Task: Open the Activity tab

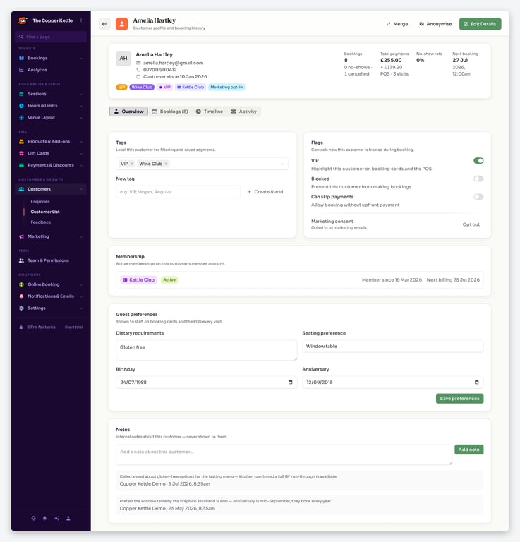Action: [x=243, y=112]
